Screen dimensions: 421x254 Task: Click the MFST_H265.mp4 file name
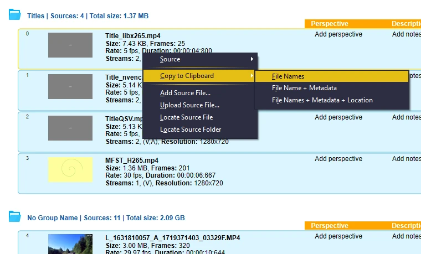coord(132,160)
